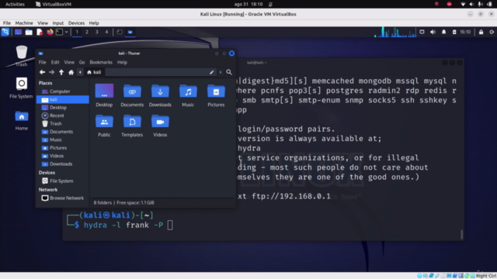Viewport: 497px width, 279px height.
Task: Open file manager from Kali panel
Action: pos(29,32)
